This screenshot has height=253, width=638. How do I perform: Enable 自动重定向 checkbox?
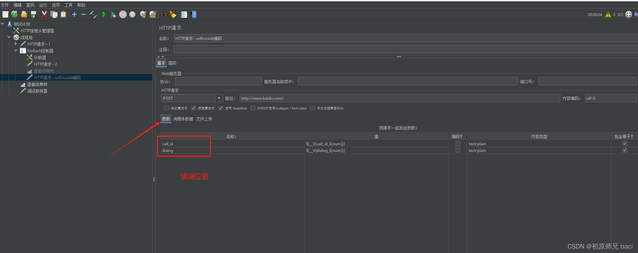[166, 108]
